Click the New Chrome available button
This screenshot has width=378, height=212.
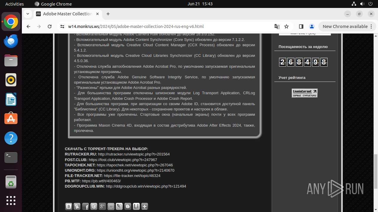click(x=347, y=26)
